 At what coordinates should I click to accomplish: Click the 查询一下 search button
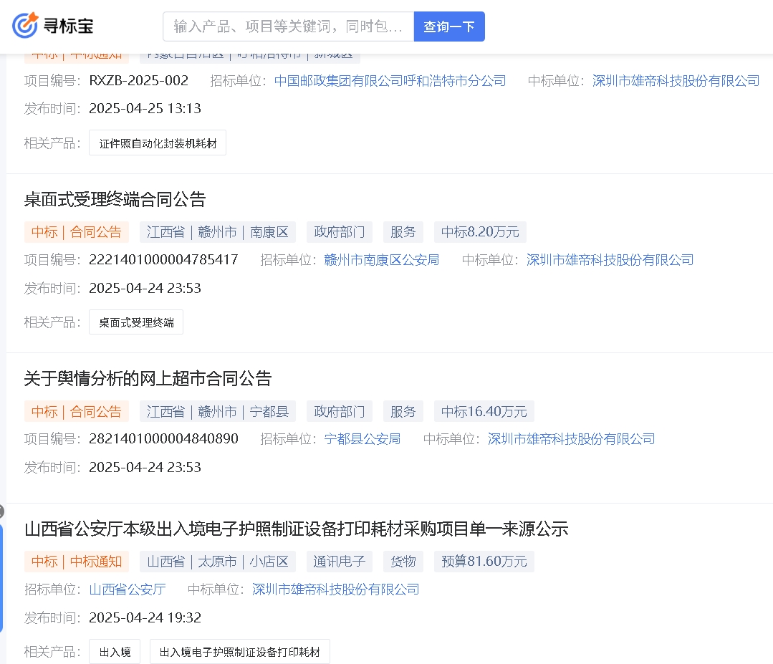(449, 27)
